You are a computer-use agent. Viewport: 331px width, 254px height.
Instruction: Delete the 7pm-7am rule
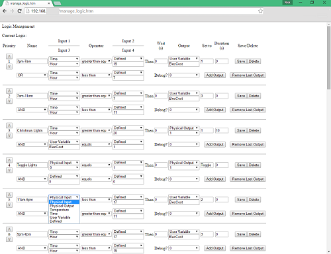pyautogui.click(x=254, y=62)
